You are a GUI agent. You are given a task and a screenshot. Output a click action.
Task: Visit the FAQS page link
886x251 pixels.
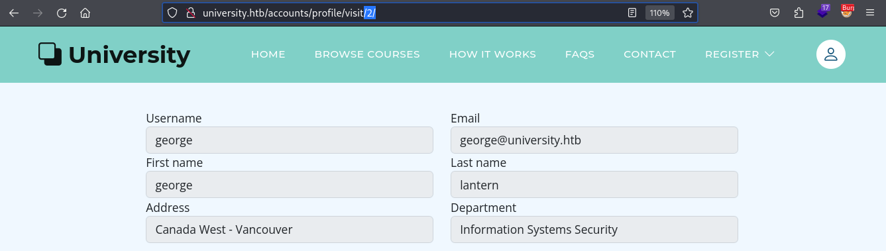[580, 54]
